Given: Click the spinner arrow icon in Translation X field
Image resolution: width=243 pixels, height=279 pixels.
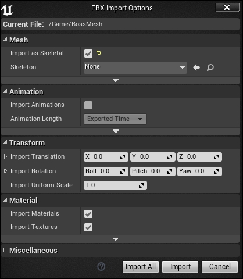Looking at the screenshot, I should pos(123,157).
